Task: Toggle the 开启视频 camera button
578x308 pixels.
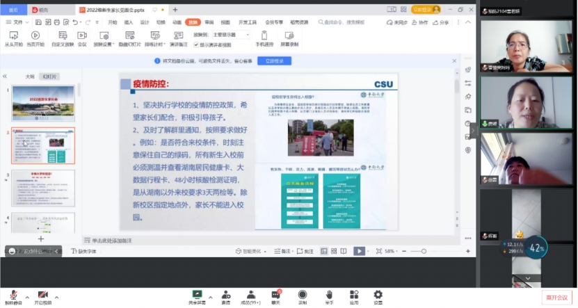Action: 43,295
